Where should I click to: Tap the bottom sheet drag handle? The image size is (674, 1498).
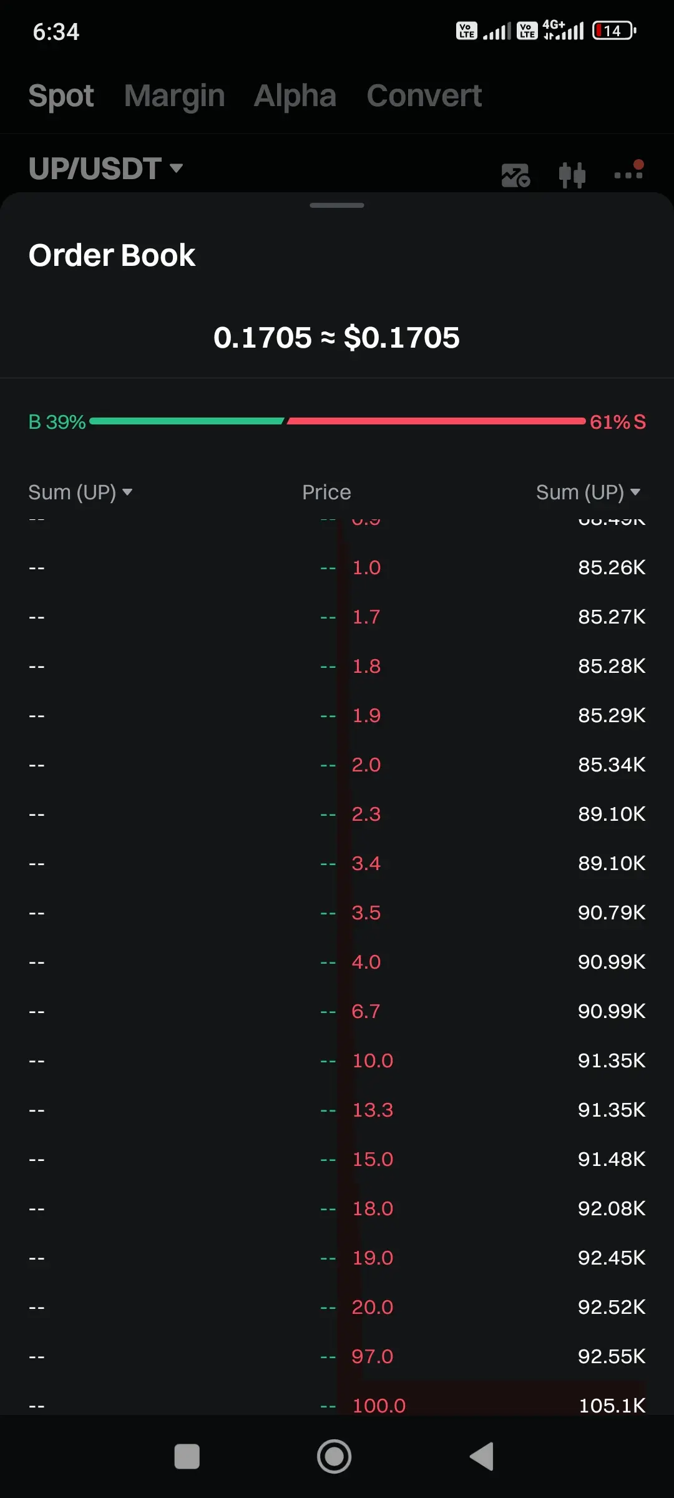pyautogui.click(x=337, y=205)
